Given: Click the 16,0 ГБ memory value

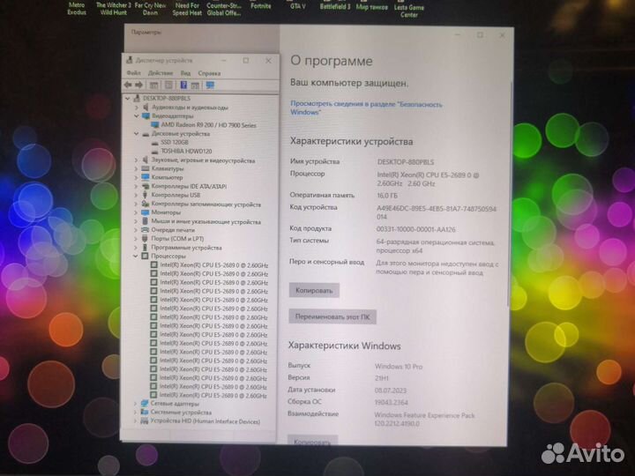Looking at the screenshot, I should pos(387,196).
